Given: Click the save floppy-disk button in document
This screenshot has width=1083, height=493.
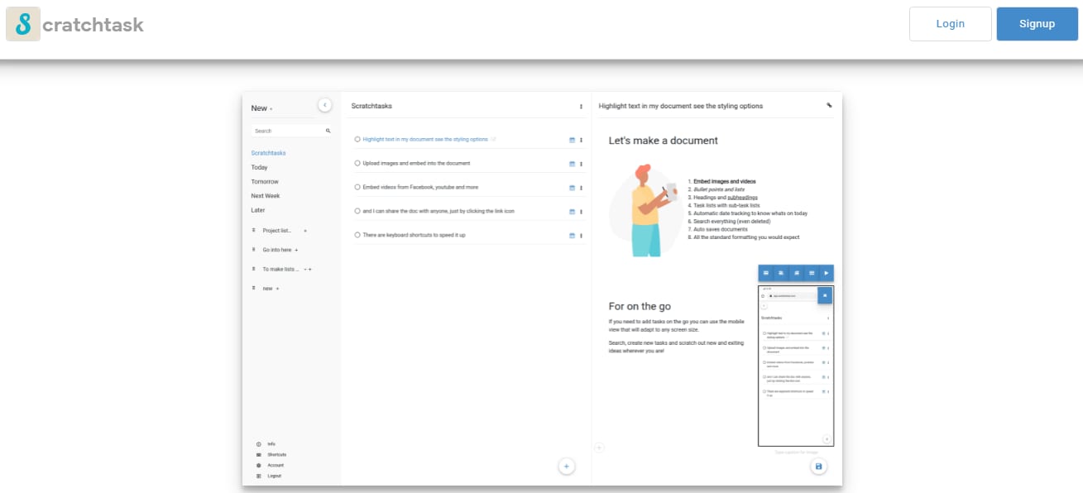Looking at the screenshot, I should tap(819, 467).
